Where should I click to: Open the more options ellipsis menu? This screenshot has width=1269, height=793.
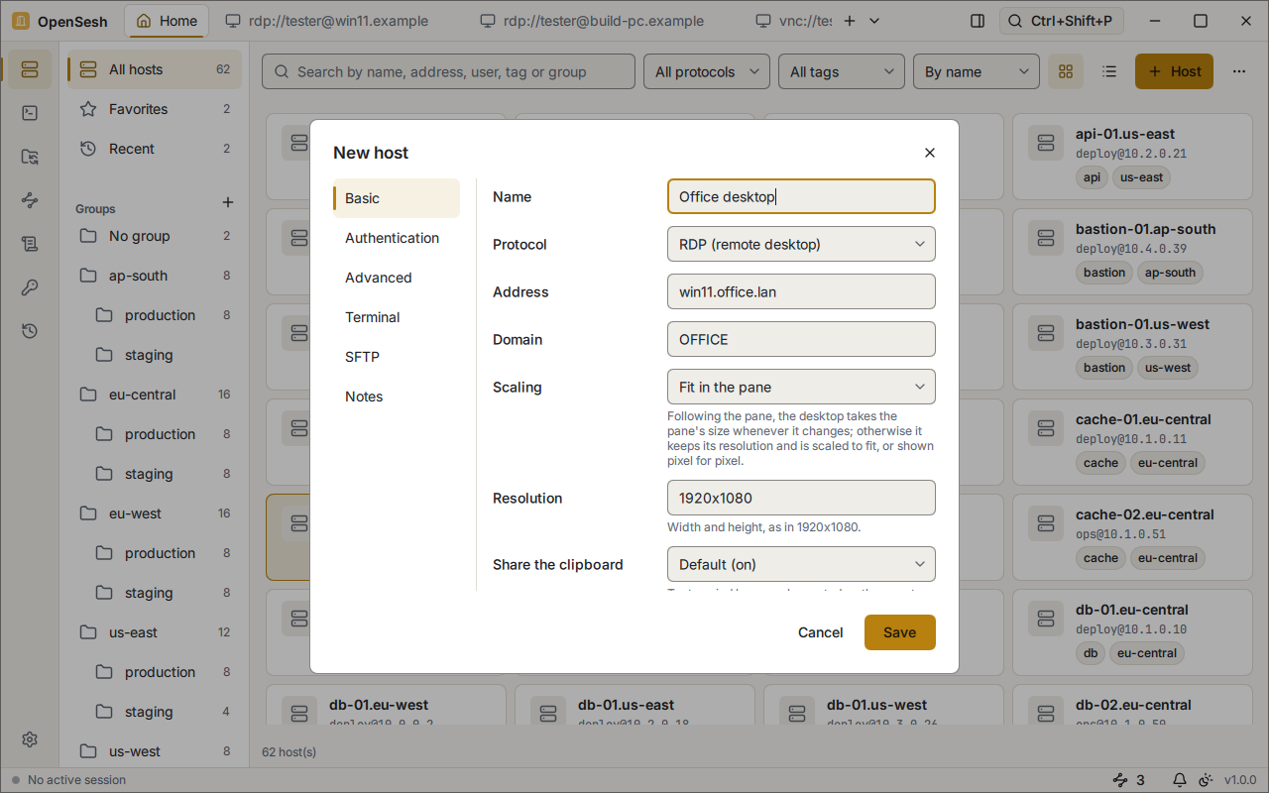[1238, 71]
